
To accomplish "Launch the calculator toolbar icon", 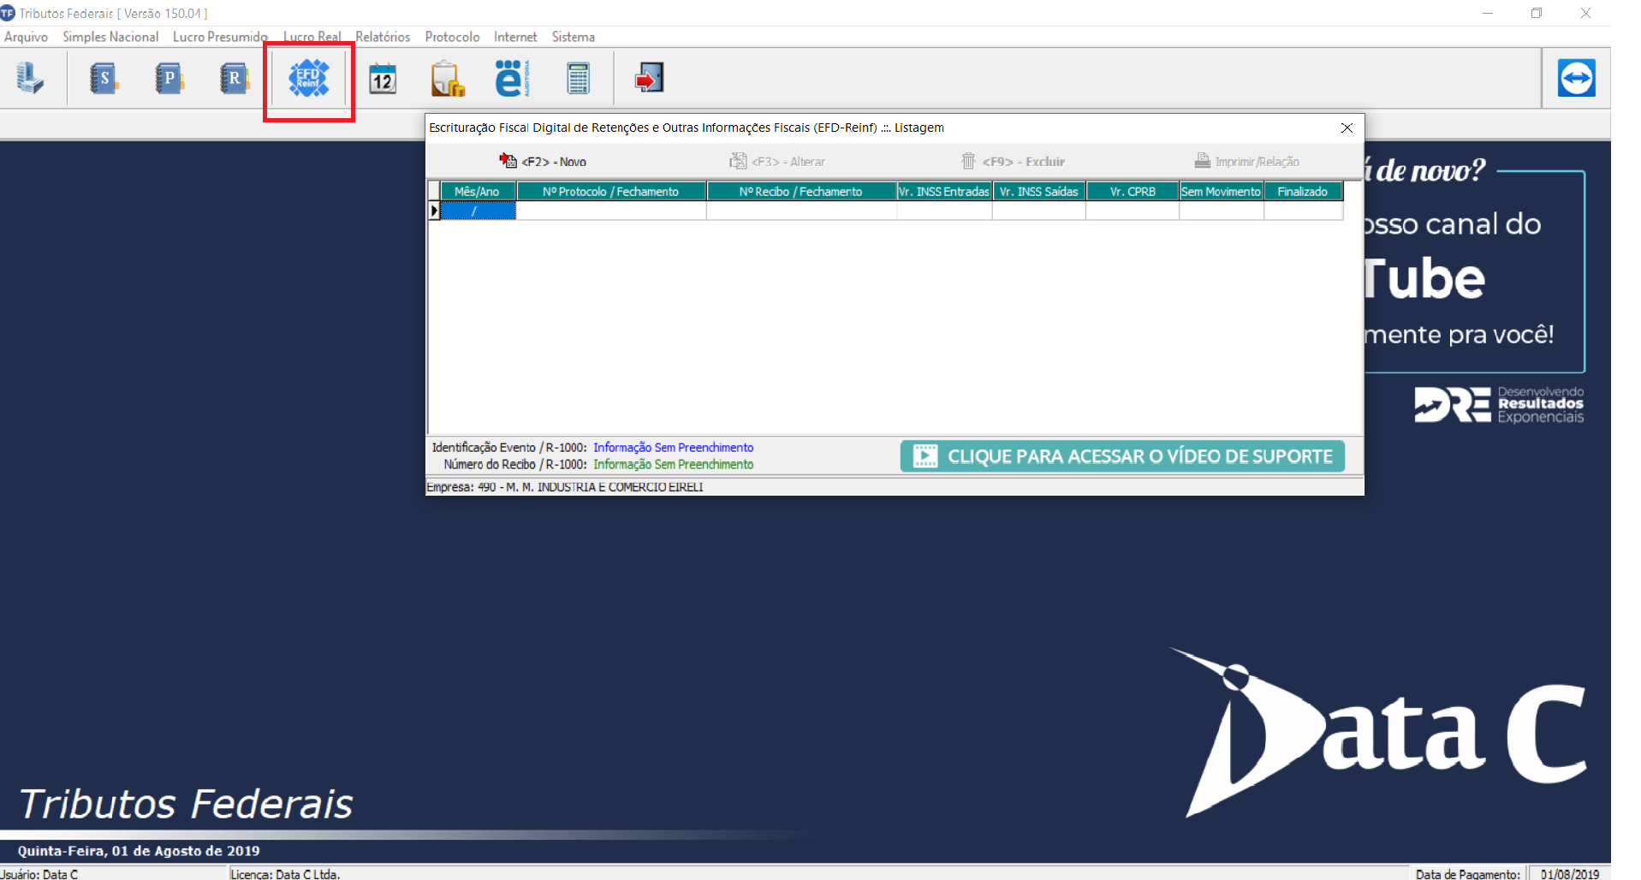I will pyautogui.click(x=579, y=79).
